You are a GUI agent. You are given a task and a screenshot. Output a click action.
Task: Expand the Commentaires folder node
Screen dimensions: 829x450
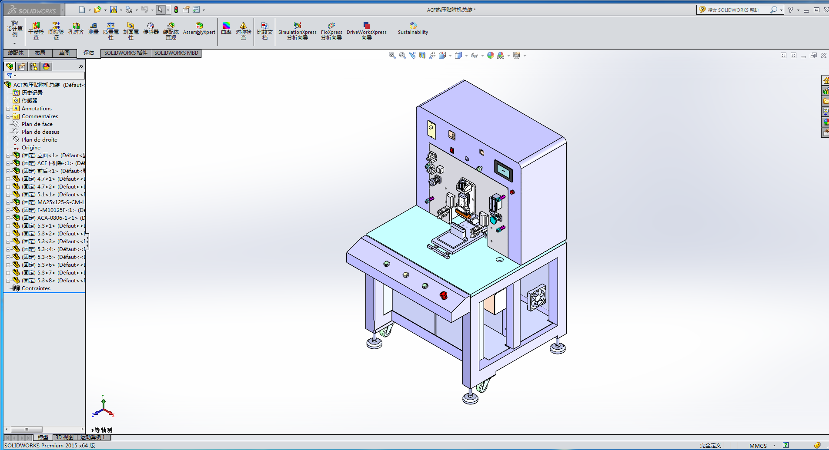8,116
